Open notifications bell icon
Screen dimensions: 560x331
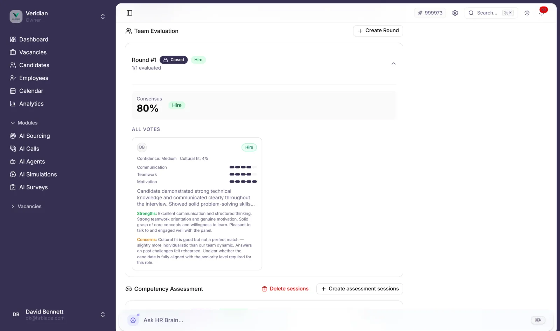click(541, 13)
